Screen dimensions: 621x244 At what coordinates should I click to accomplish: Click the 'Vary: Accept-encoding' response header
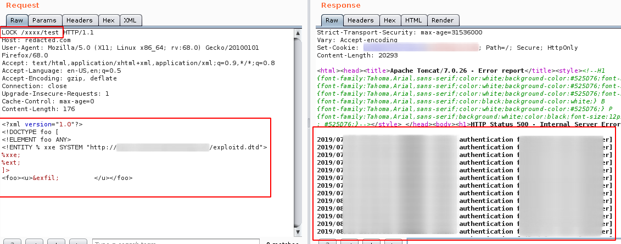(x=357, y=40)
